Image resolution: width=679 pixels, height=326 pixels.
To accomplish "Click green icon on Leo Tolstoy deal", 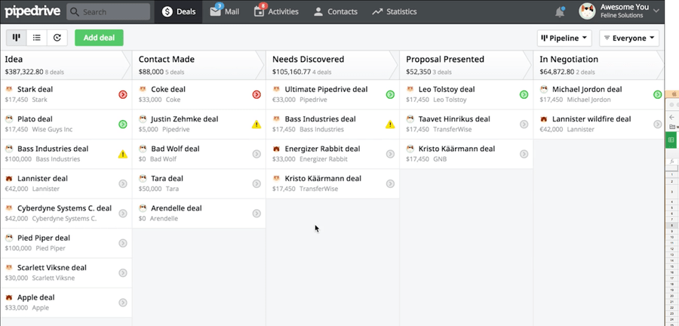I will tap(524, 94).
